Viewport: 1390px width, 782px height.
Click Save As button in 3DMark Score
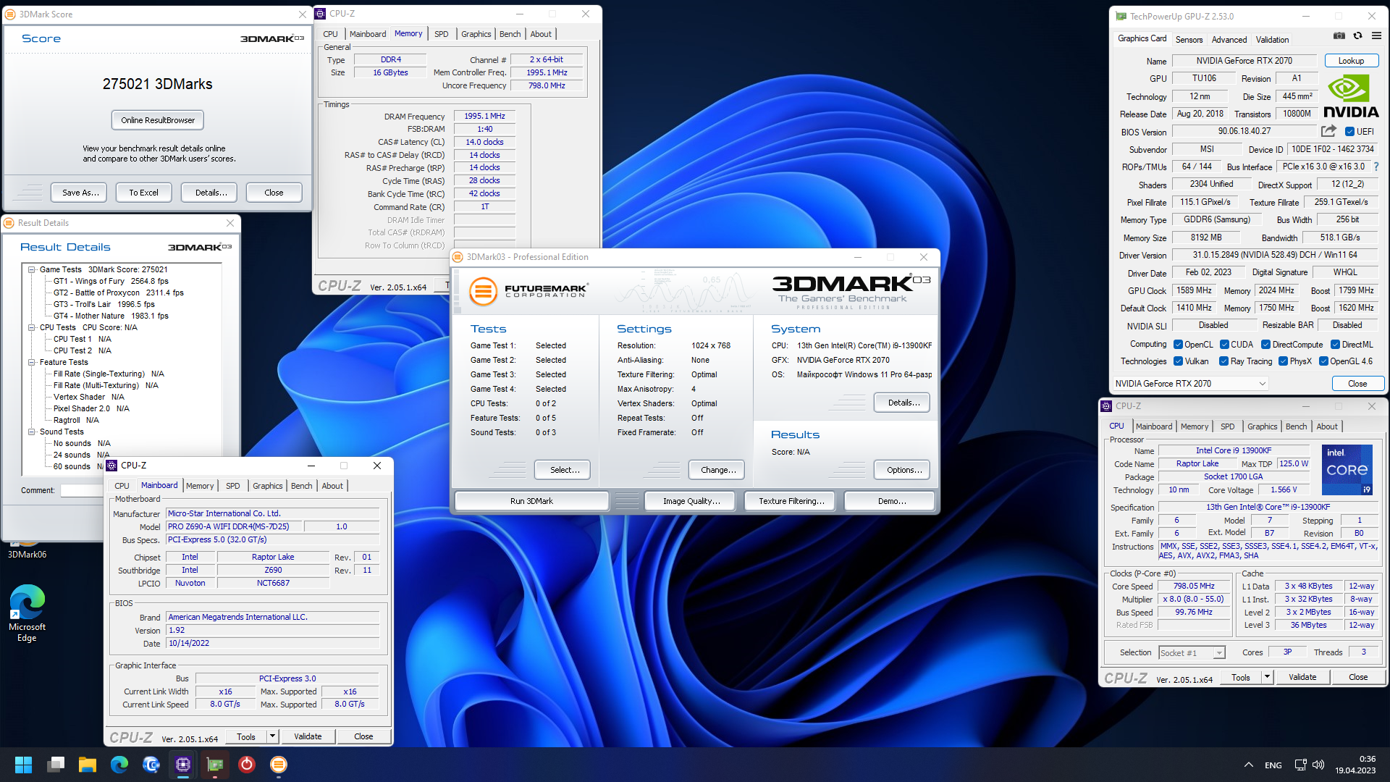tap(80, 193)
